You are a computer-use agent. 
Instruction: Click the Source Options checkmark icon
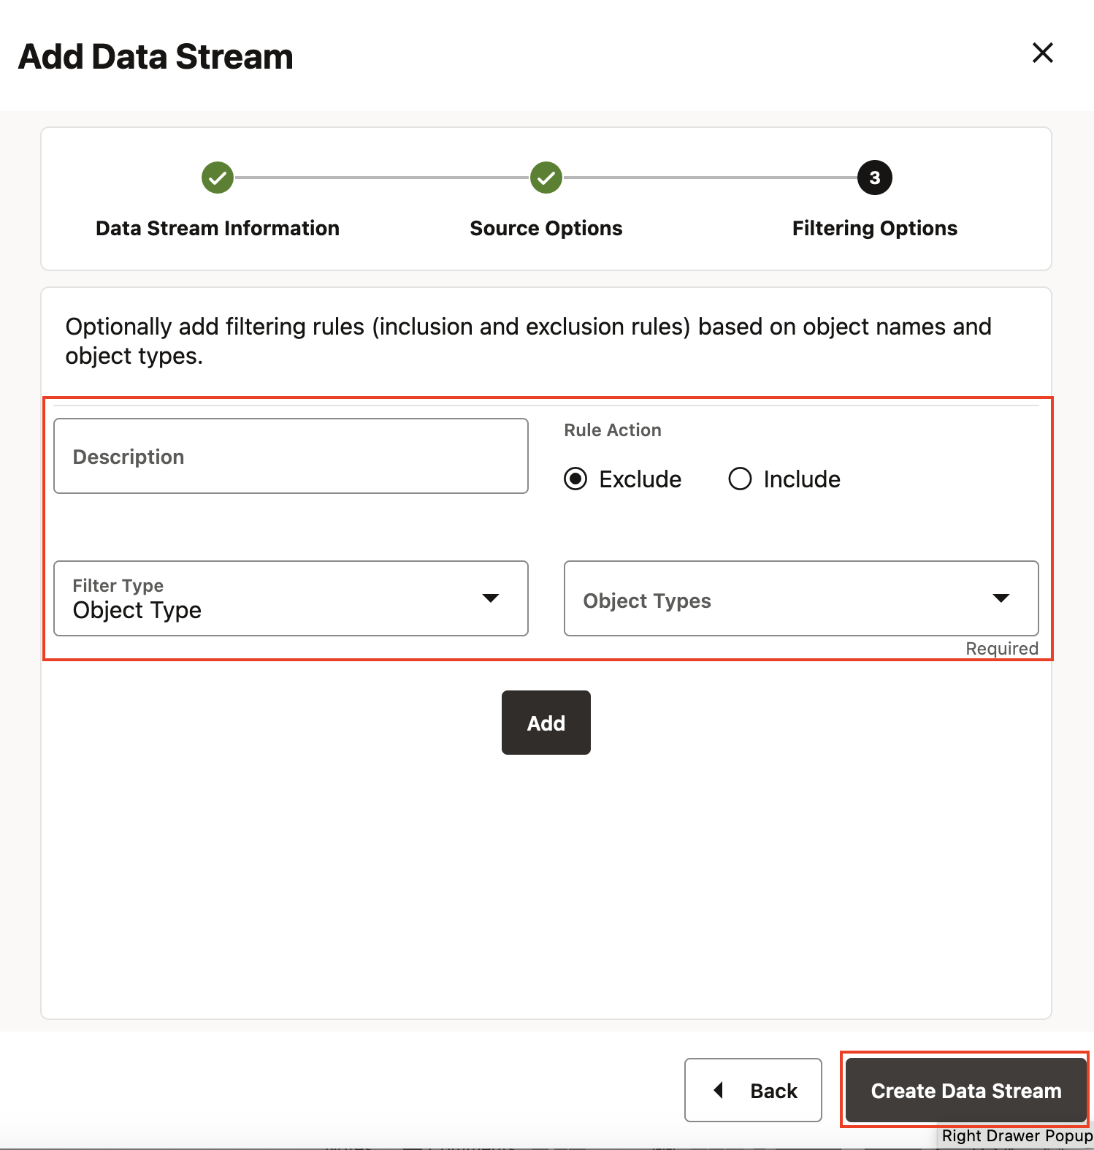point(546,178)
